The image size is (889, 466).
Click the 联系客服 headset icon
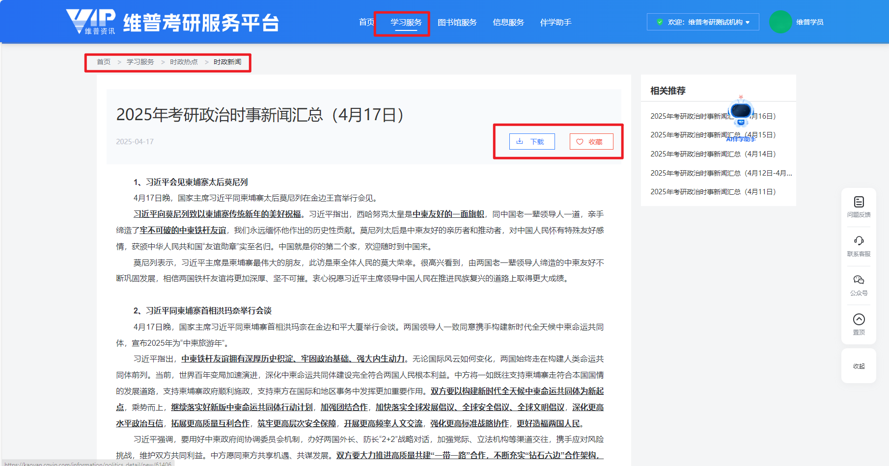(x=859, y=241)
